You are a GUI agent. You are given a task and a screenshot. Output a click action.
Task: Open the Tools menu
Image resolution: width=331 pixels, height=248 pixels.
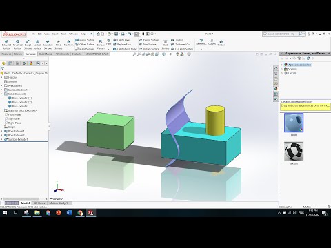(x=63, y=34)
